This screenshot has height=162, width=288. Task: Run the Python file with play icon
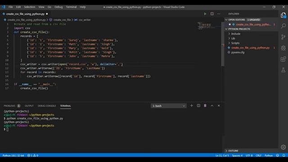[205, 14]
